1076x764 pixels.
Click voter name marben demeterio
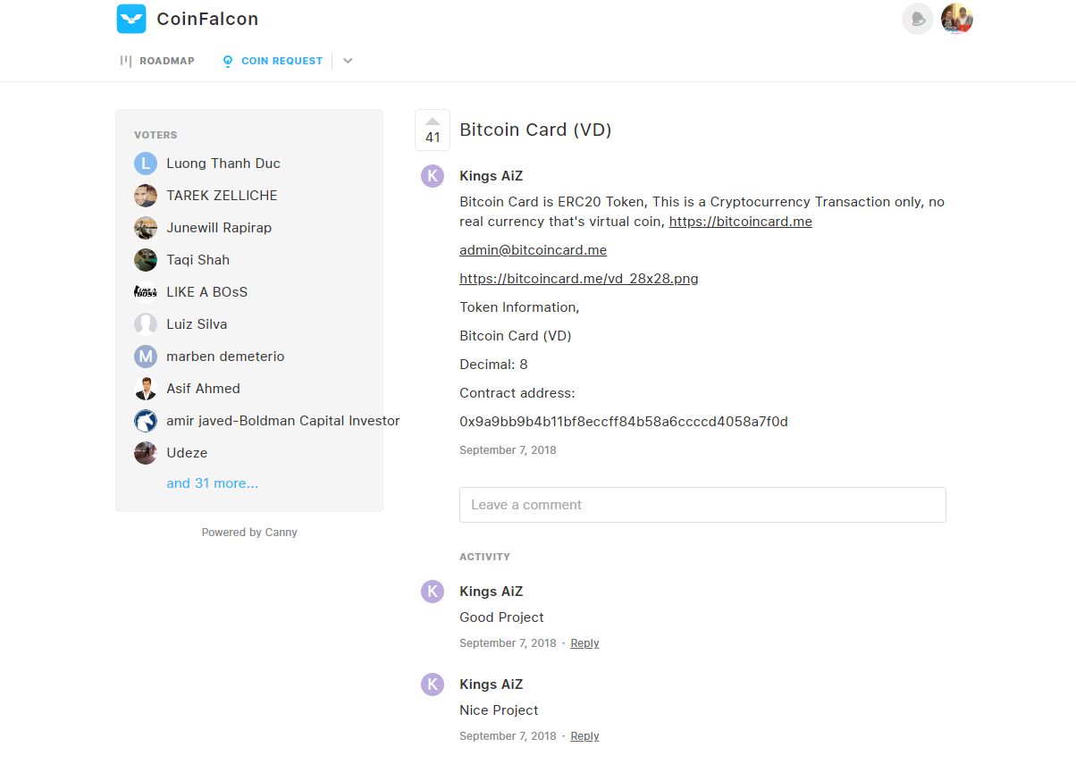click(225, 357)
